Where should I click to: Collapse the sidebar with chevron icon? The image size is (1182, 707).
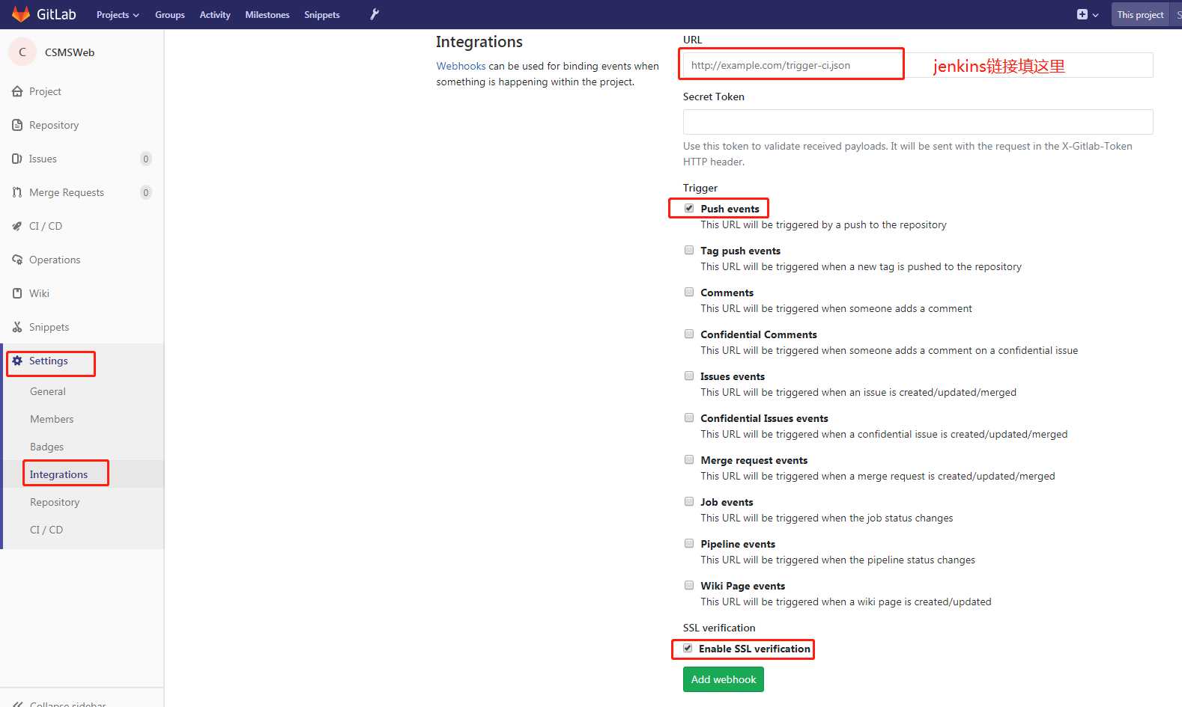(x=17, y=703)
